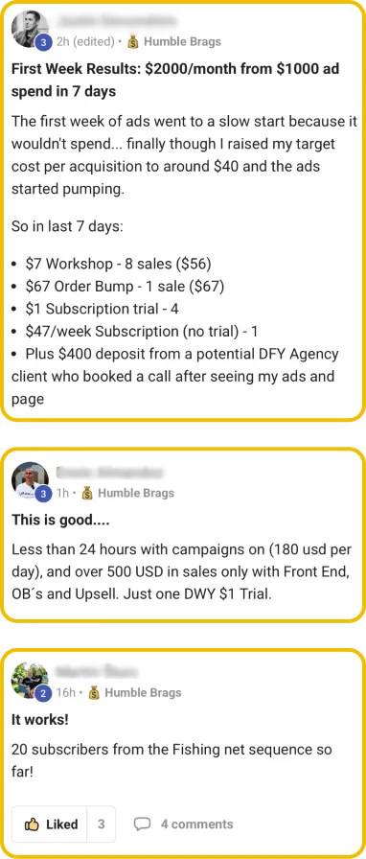
Task: Open 'This is good....' post title
Action: (60, 521)
